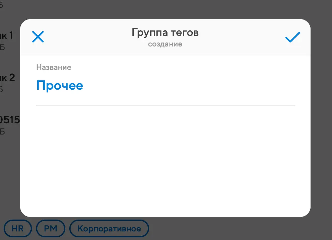332x240 pixels.
Task: Click size text under item "0515"
Action: [x=2, y=132]
